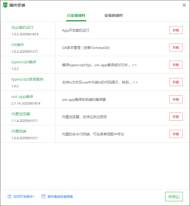Viewport: 190px width, 206px height.
Task: Switch to the 安装新插件 tab
Action: pyautogui.click(x=113, y=15)
